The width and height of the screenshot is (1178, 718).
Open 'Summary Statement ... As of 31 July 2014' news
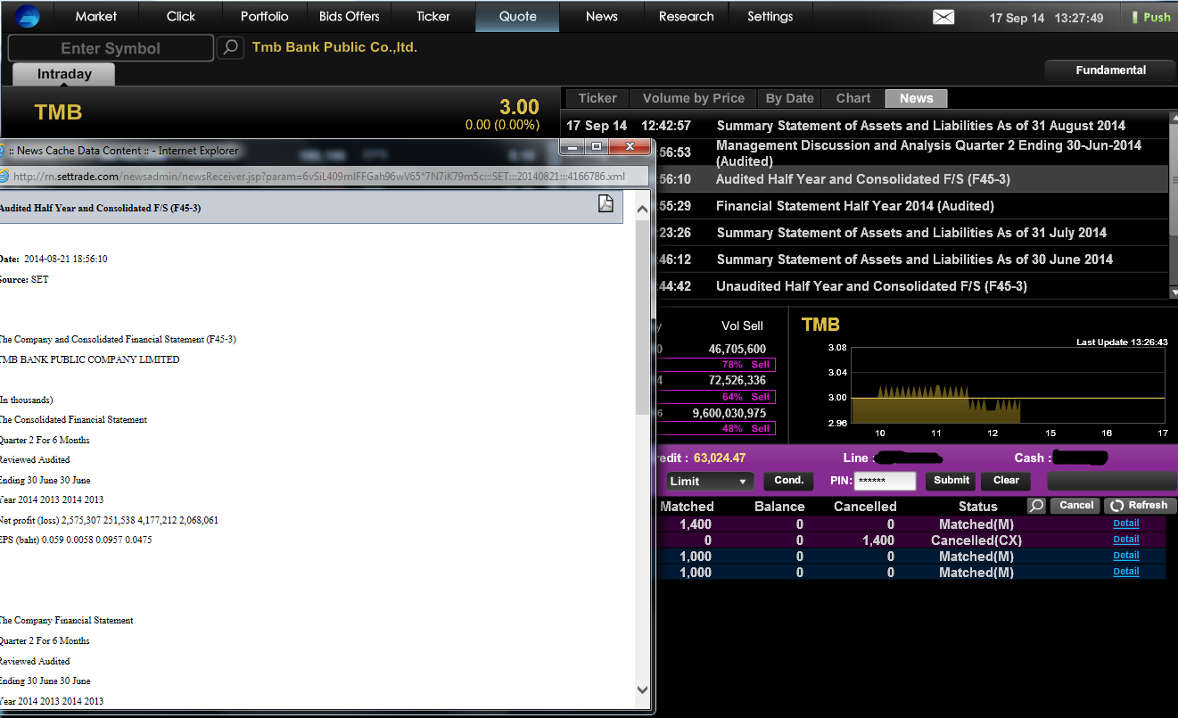click(911, 233)
